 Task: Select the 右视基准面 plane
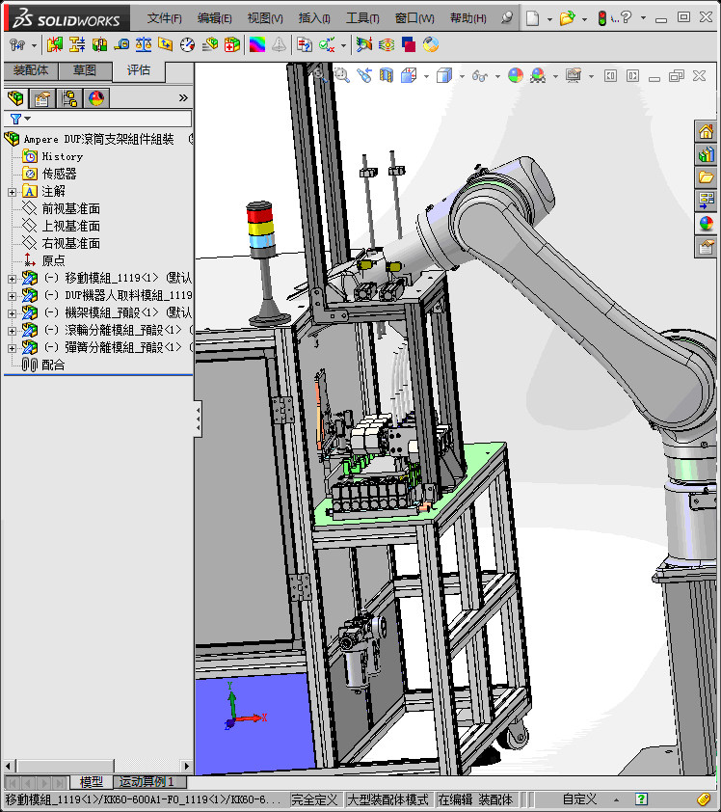tap(61, 243)
